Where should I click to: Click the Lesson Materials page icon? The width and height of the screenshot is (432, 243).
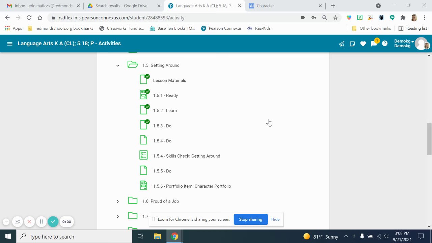pos(144,79)
